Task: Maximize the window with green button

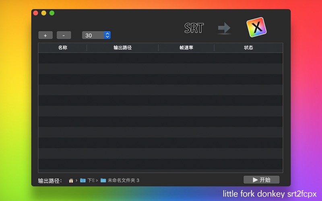Action: click(x=52, y=13)
